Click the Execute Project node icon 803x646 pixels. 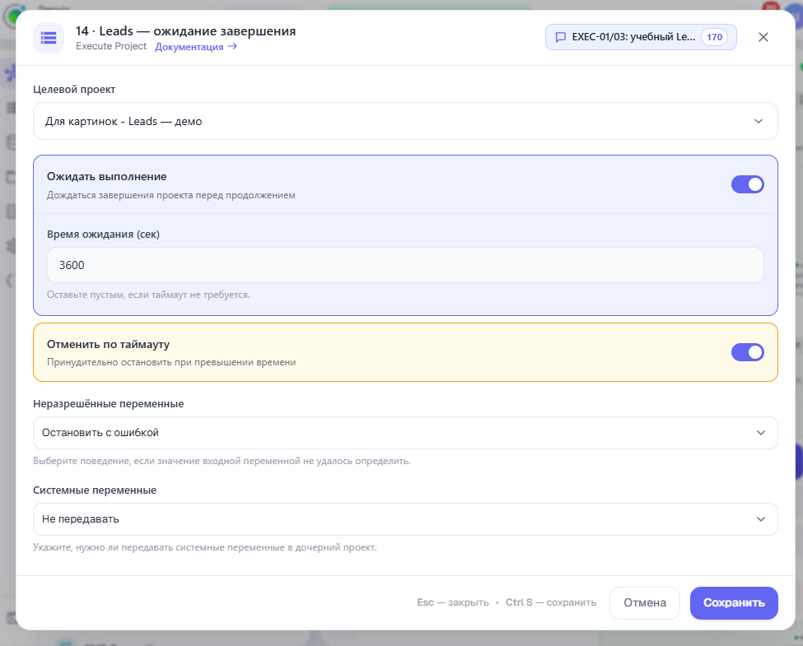tap(49, 38)
